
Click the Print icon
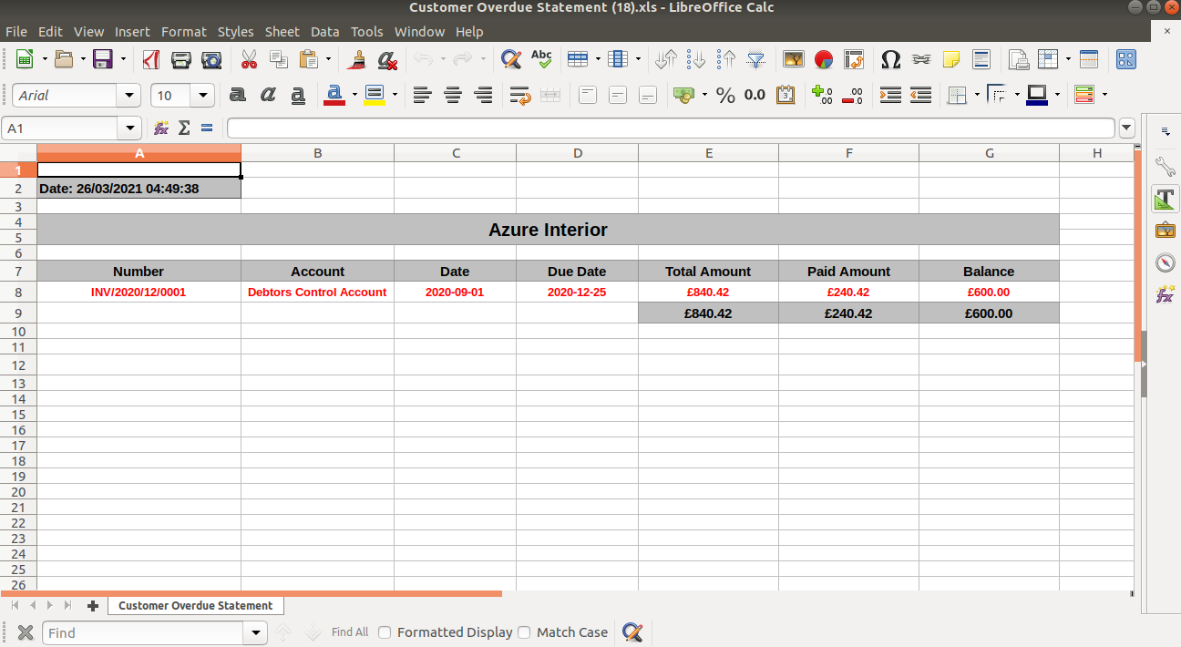(x=181, y=60)
